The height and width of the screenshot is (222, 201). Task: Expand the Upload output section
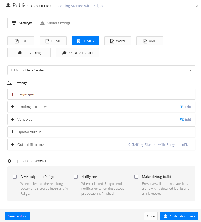101,132
